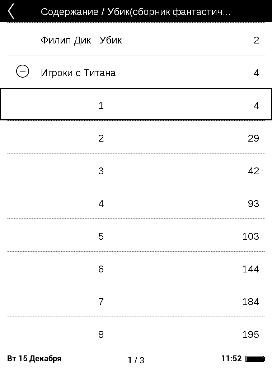The image size is (272, 368).
Task: Tap the date Вт 15 Декабря
Action: coord(34,359)
